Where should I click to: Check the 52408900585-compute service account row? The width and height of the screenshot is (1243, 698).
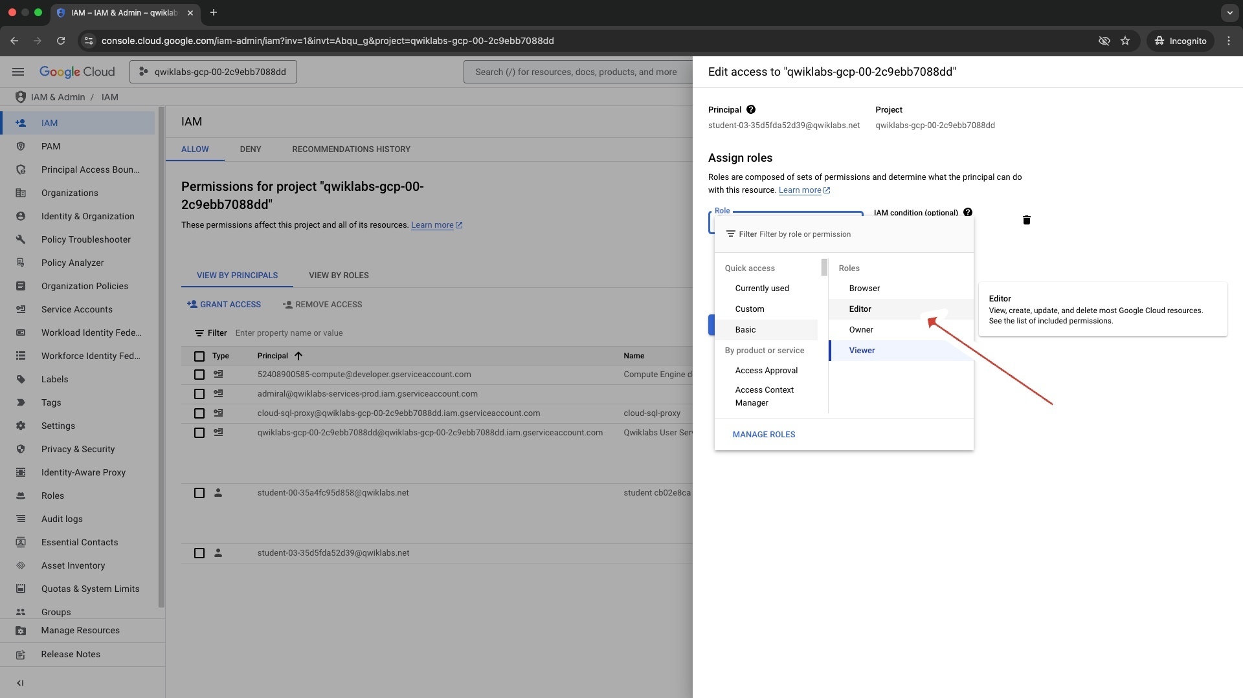coord(199,375)
